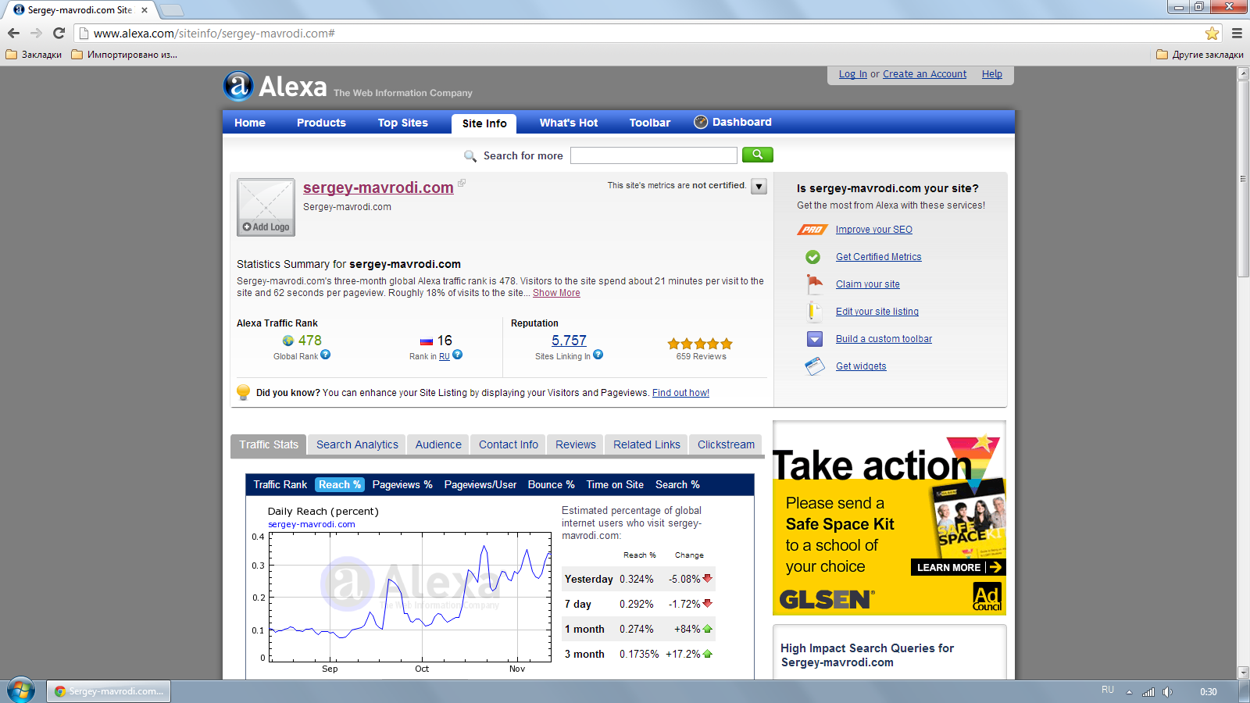Open the What's Hot menu tab
This screenshot has width=1250, height=703.
[x=569, y=123]
